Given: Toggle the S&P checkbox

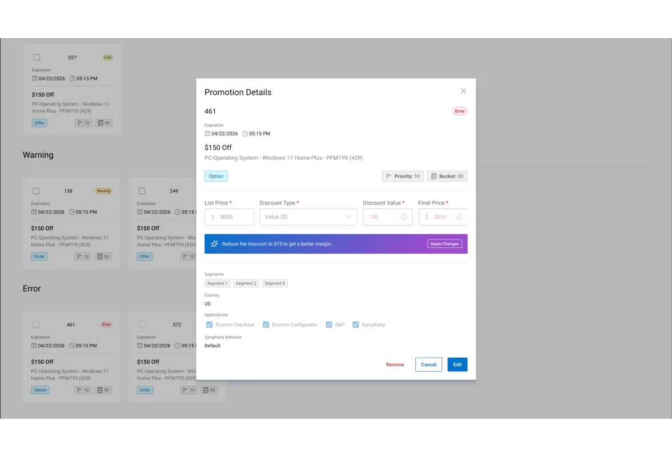Looking at the screenshot, I should point(329,324).
